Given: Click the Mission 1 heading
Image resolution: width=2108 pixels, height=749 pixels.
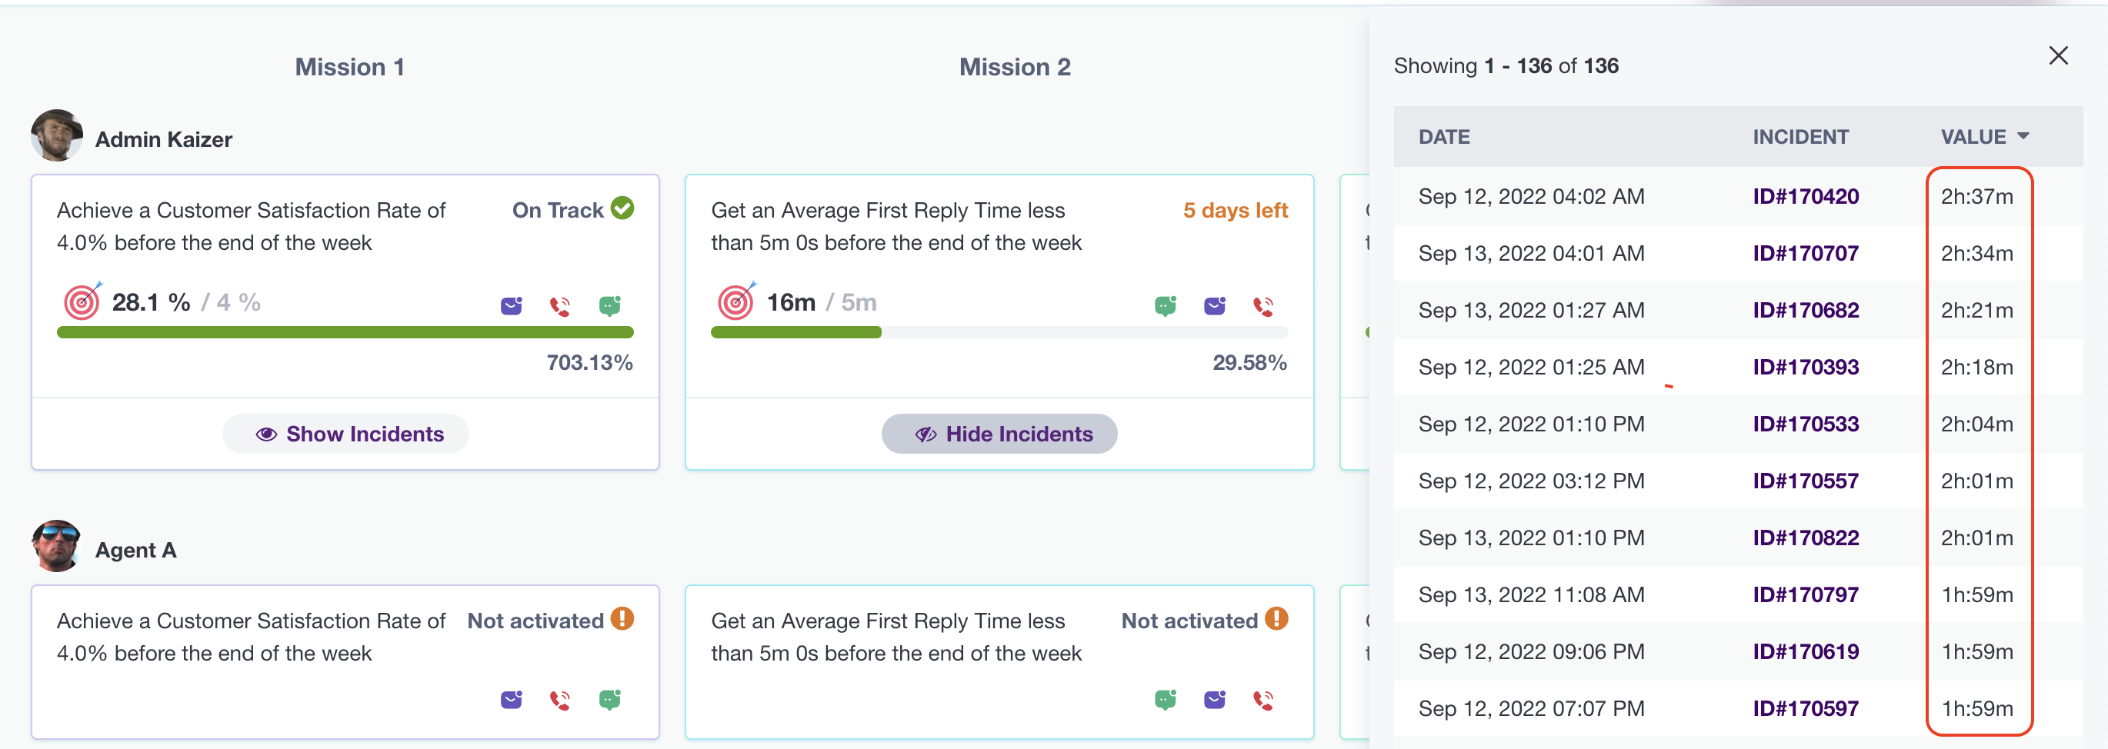Looking at the screenshot, I should pos(349,67).
